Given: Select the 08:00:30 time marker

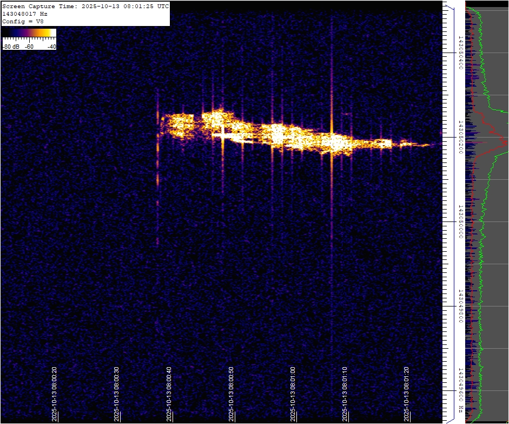Looking at the screenshot, I should pos(117,394).
